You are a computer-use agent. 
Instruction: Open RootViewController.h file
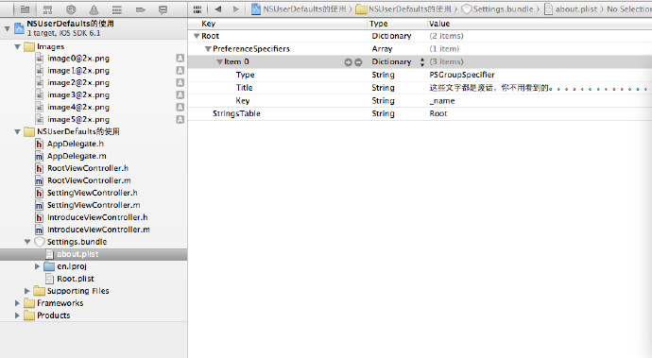point(88,168)
